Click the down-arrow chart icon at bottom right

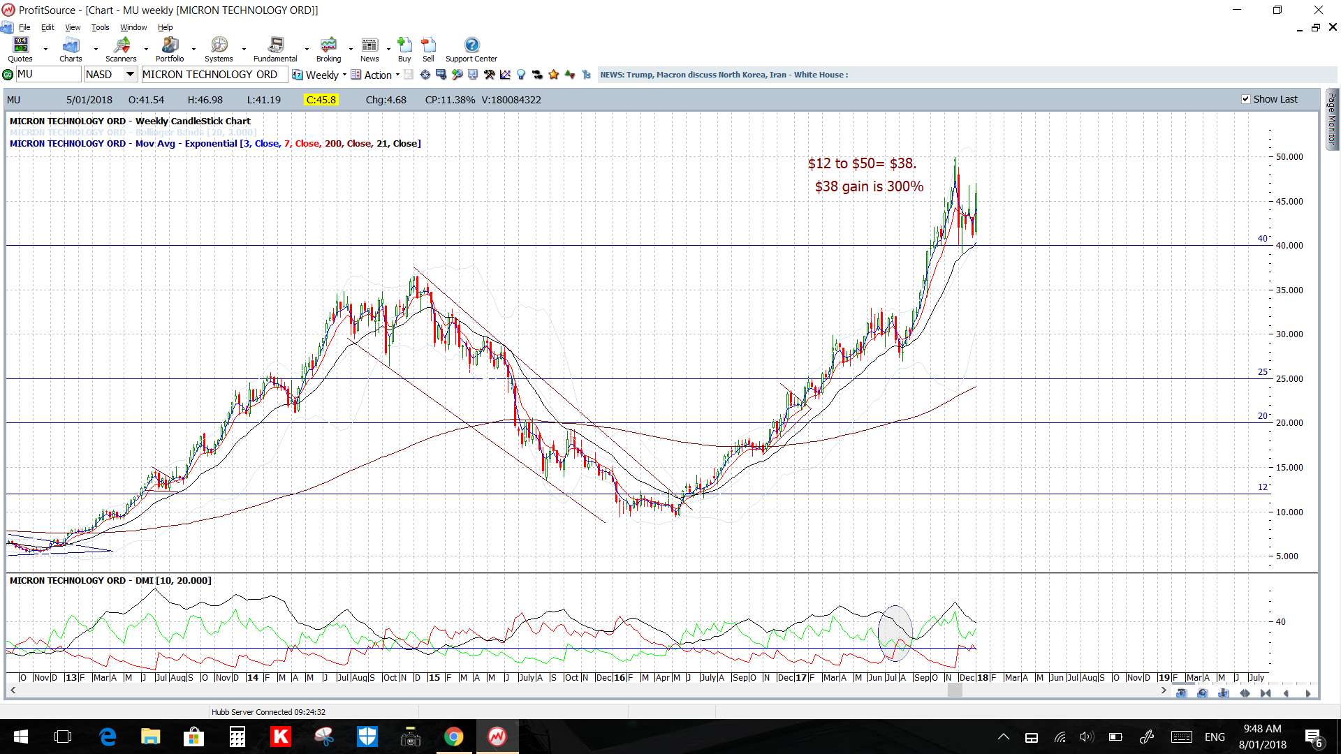pos(1223,693)
